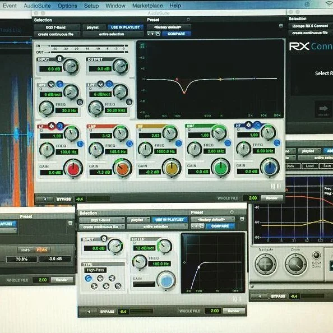Image resolution: width=333 pixels, height=333 pixels.
Task: Click the 145.6 Hz LMF frequency field
Action: [116, 151]
